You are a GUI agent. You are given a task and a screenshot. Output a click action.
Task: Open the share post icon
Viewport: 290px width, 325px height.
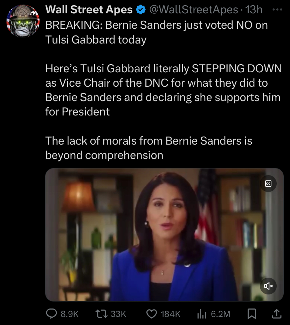(277, 314)
